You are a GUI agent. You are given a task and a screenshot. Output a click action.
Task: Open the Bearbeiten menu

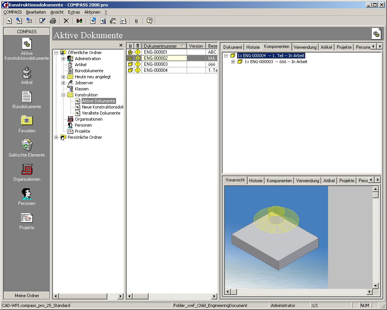(36, 12)
